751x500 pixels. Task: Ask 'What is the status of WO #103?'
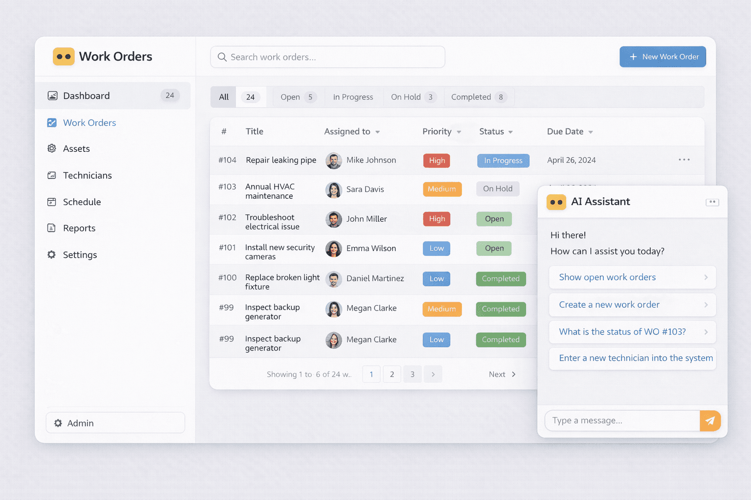point(632,332)
